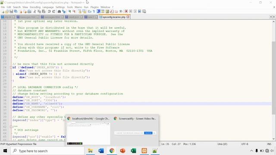Open PowerPoint from the taskbar
Image resolution: width=276 pixels, height=155 pixels.
tap(122, 151)
